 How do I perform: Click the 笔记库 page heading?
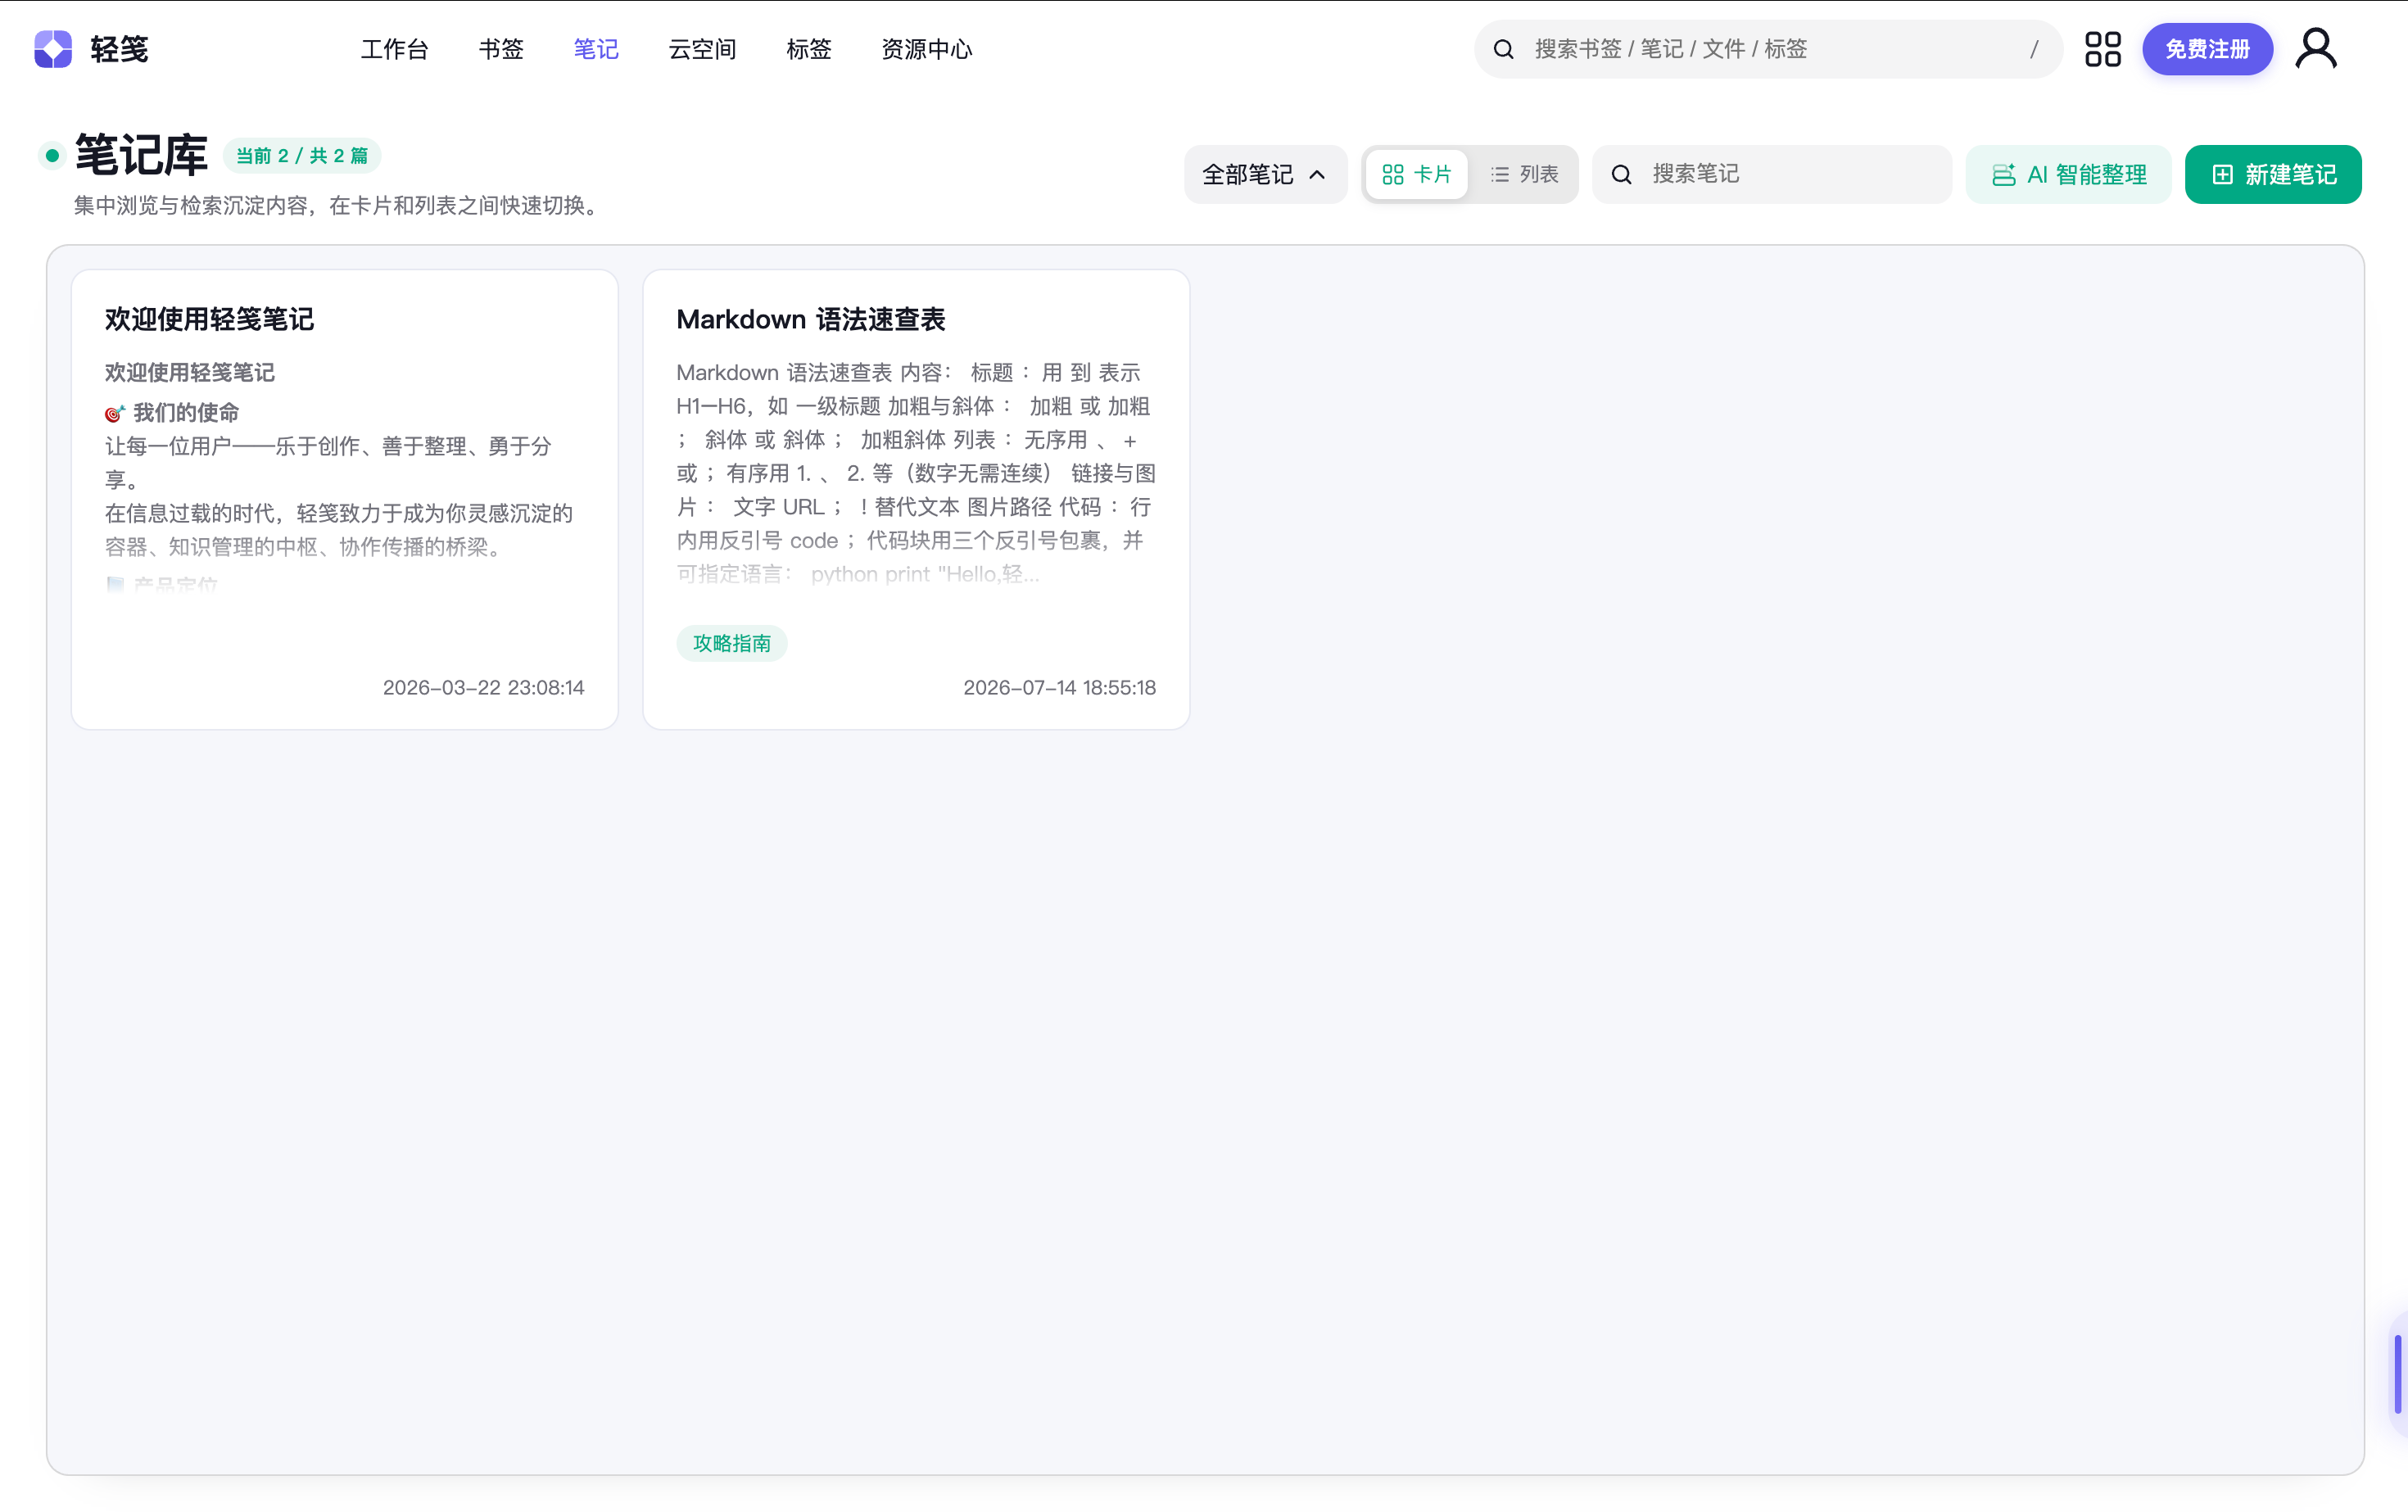(141, 155)
